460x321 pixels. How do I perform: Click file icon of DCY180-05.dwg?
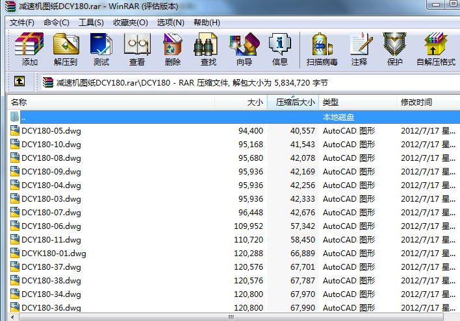(15, 130)
